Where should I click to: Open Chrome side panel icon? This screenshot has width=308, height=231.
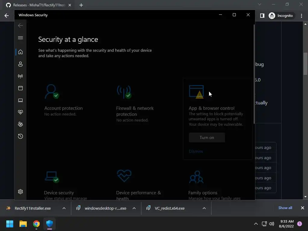coord(262,16)
